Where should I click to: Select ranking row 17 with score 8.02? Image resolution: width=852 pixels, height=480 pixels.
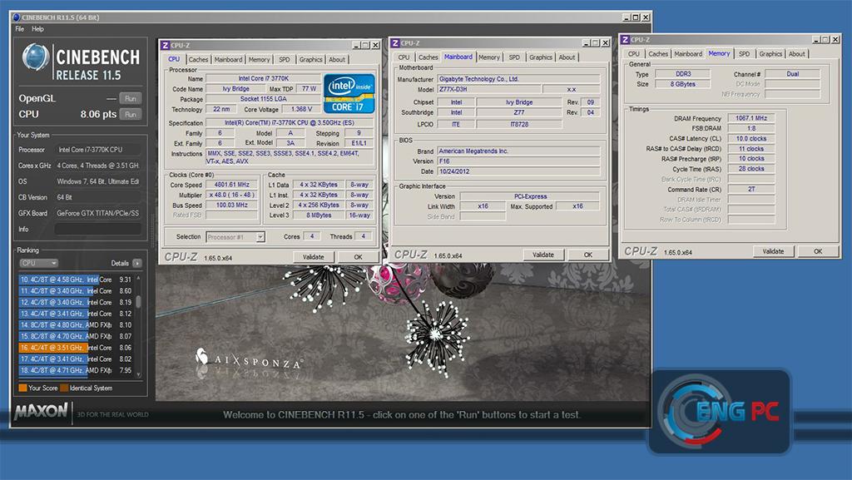(76, 359)
